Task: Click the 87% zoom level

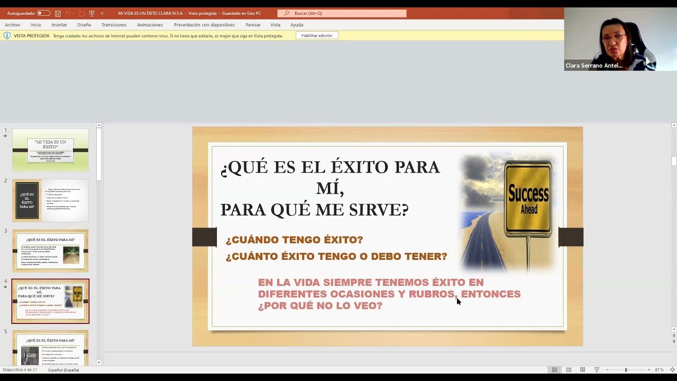Action: click(659, 370)
